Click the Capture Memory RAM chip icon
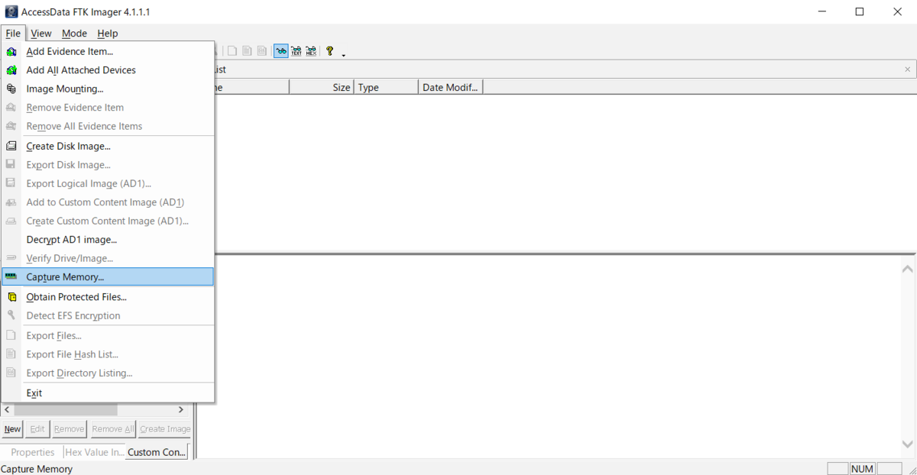Viewport: 917px width, 475px height. 11,276
